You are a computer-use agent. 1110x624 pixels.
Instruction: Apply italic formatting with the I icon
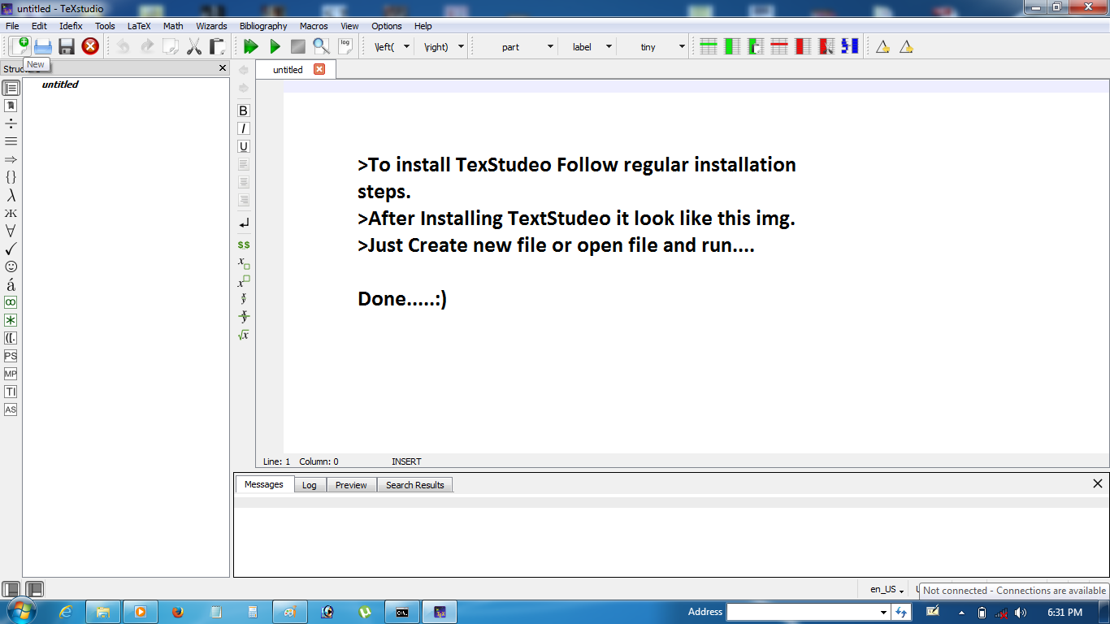coord(242,128)
